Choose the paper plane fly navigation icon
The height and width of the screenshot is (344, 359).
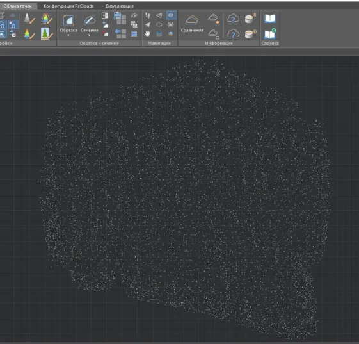click(x=148, y=24)
